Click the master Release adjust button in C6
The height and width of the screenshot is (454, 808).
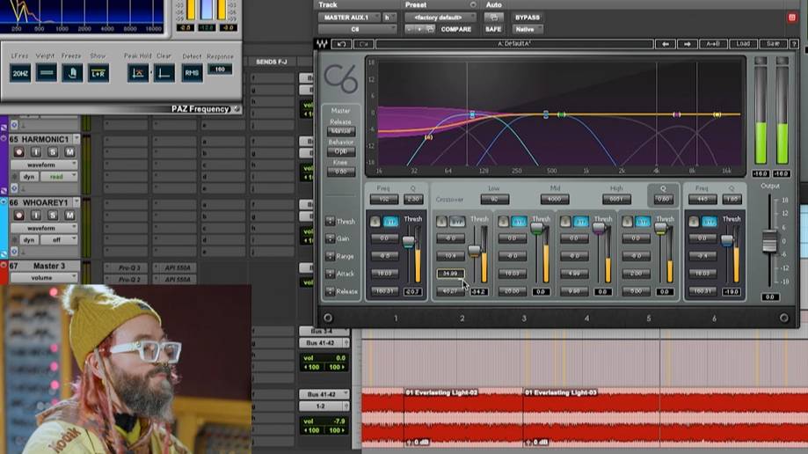(x=331, y=291)
